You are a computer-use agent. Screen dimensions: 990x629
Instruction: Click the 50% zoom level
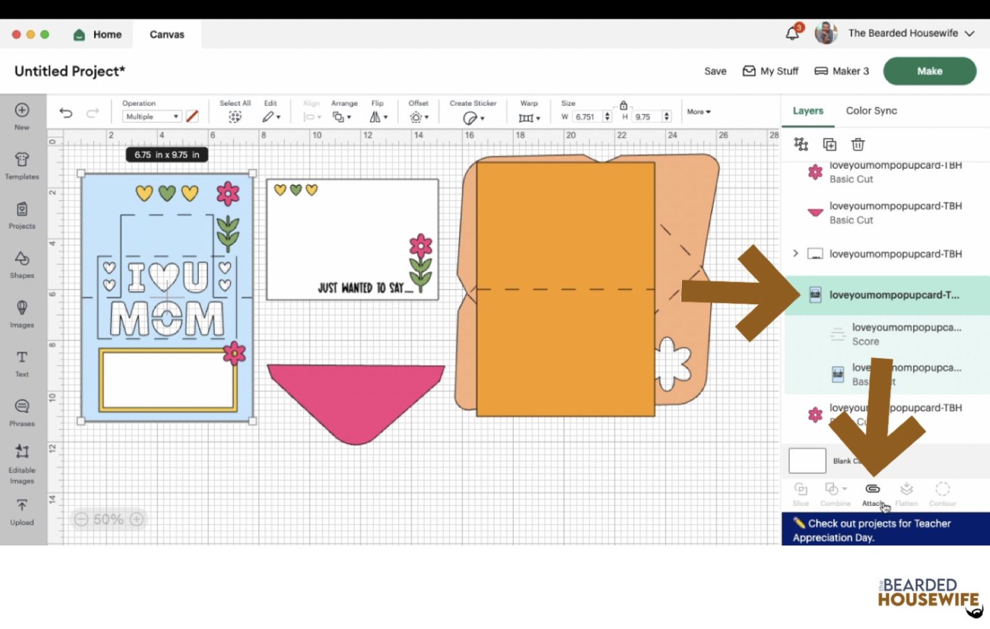click(108, 519)
